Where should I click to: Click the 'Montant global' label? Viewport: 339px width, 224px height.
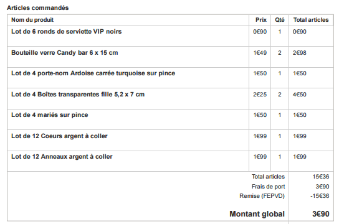coord(257,214)
